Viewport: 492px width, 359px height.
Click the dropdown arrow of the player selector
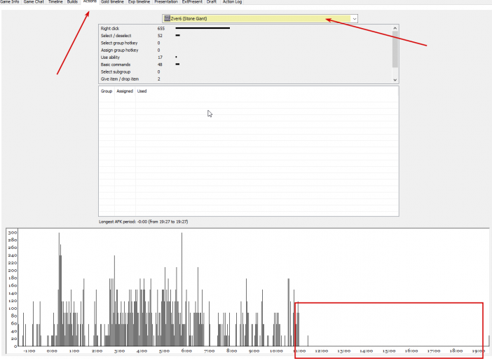click(x=354, y=19)
